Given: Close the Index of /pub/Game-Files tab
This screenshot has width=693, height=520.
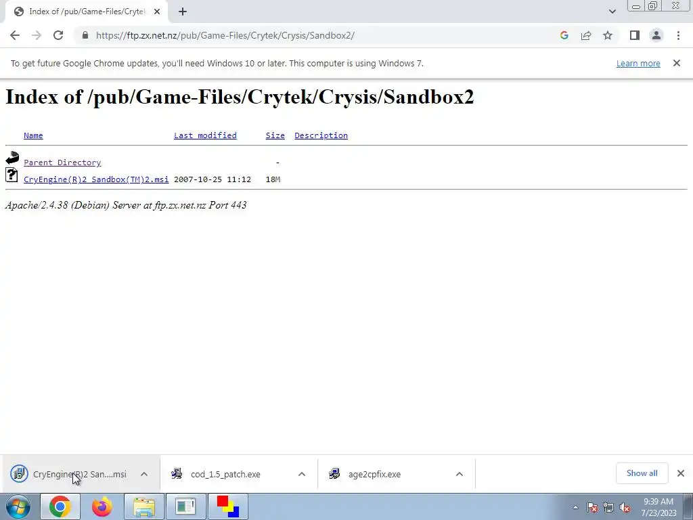Looking at the screenshot, I should pos(157,12).
